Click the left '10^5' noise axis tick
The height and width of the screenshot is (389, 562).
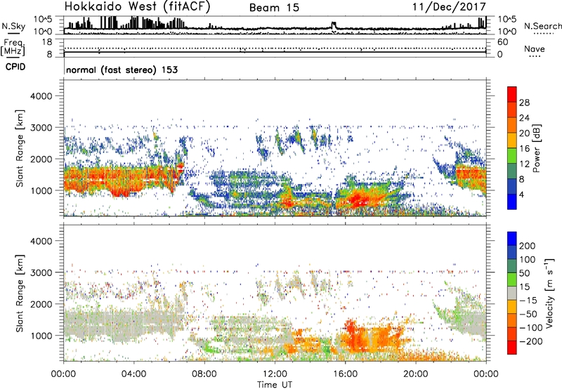click(44, 19)
